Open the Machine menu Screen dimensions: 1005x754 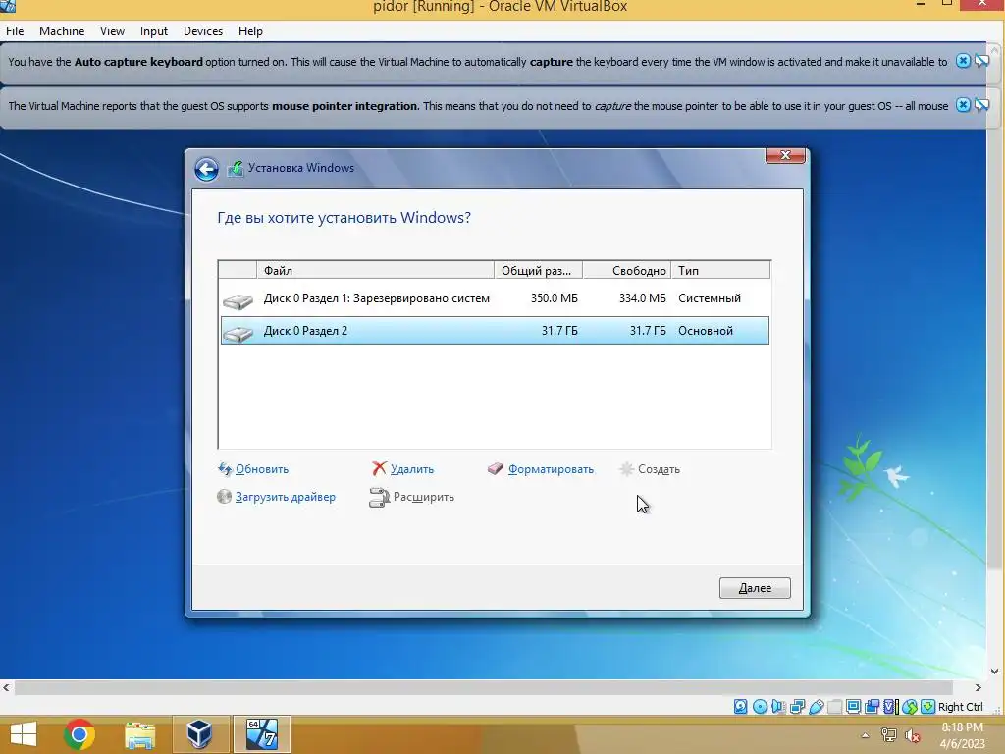[62, 31]
